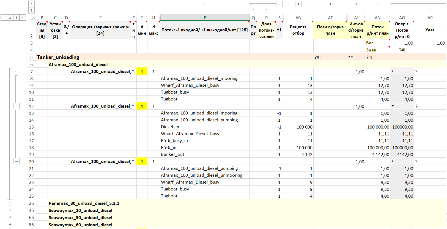Show column outline level 2
Screen dimensions: 447x229
pos(31,10)
